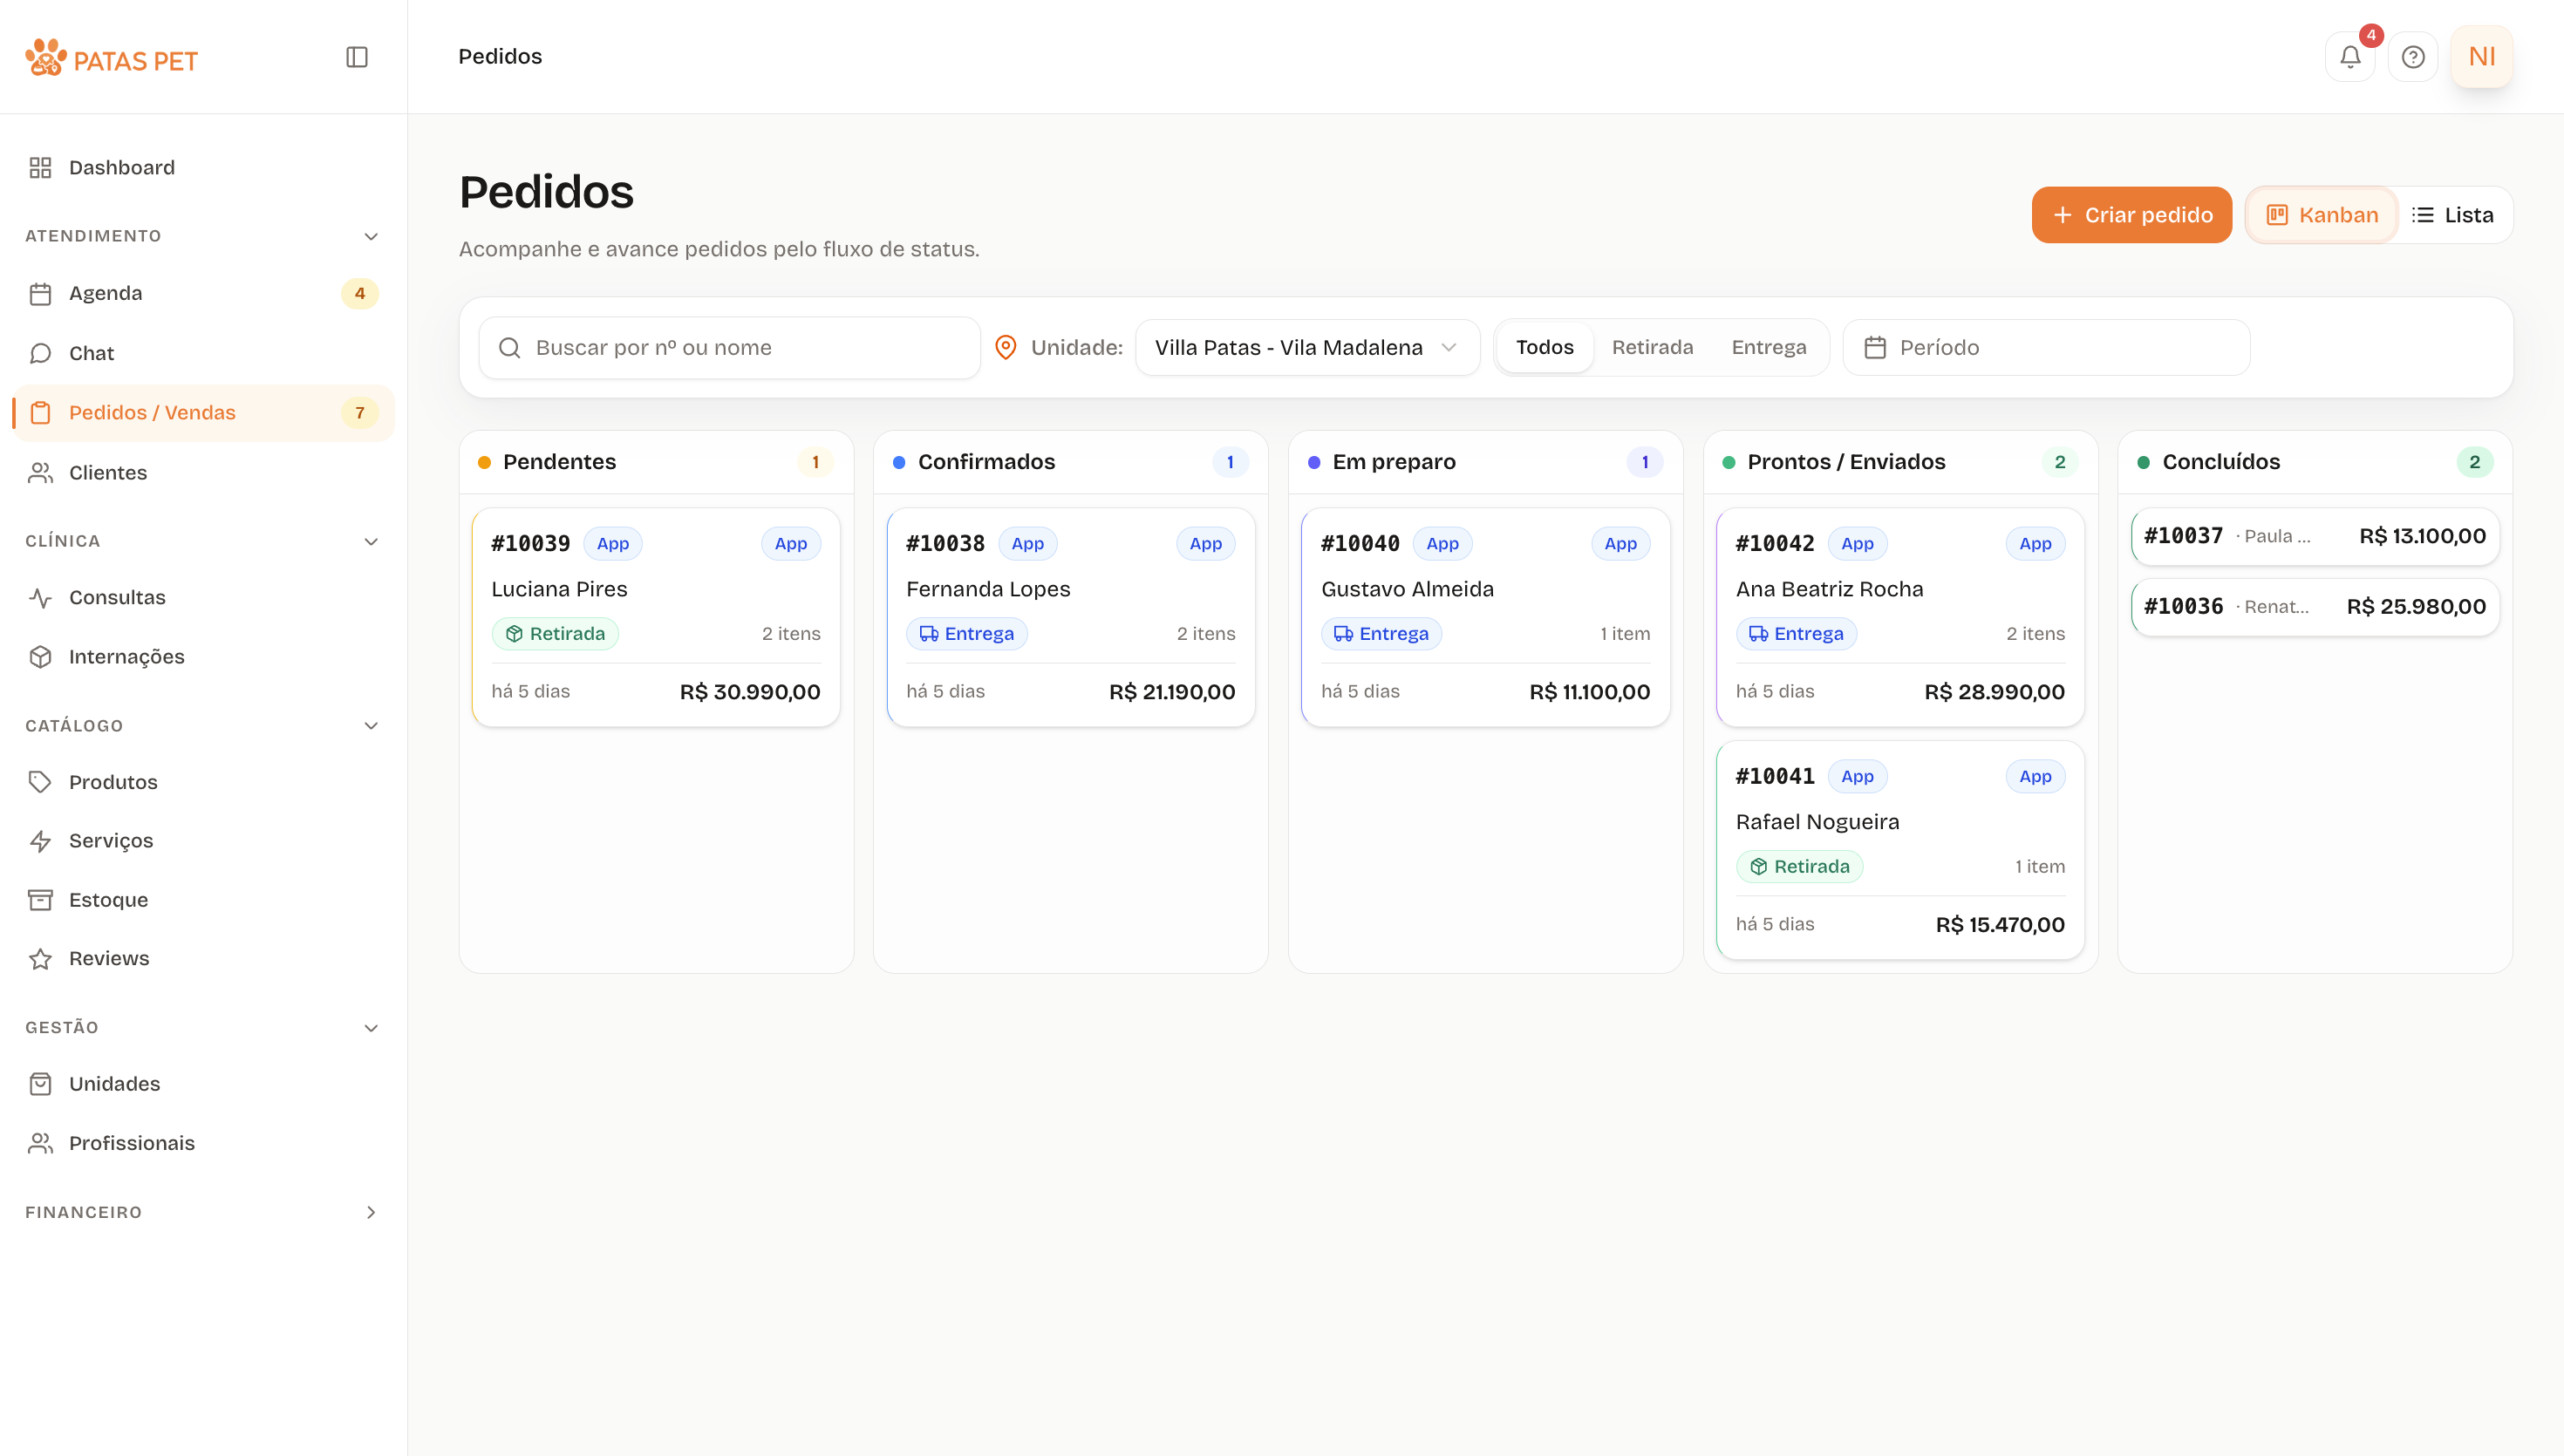
Task: Click the Pedidos / Vendas badge showing 7
Action: pos(360,413)
